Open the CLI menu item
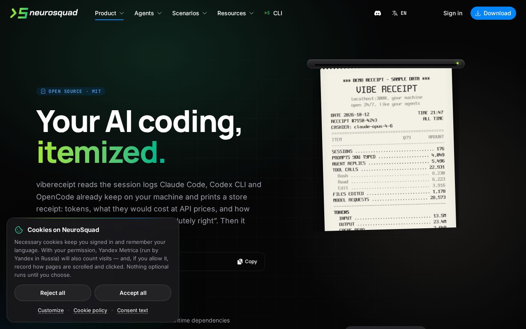The height and width of the screenshot is (329, 526). pyautogui.click(x=273, y=13)
